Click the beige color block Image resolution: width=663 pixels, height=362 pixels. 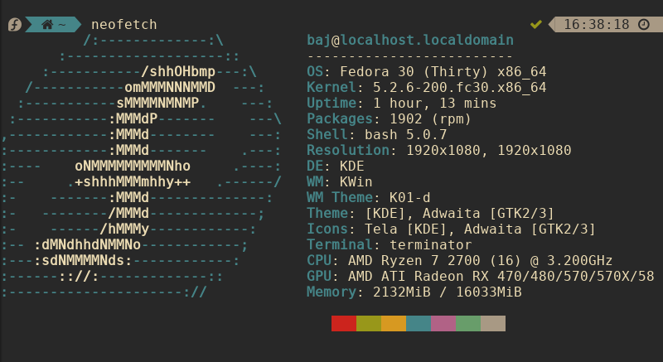[x=493, y=324]
